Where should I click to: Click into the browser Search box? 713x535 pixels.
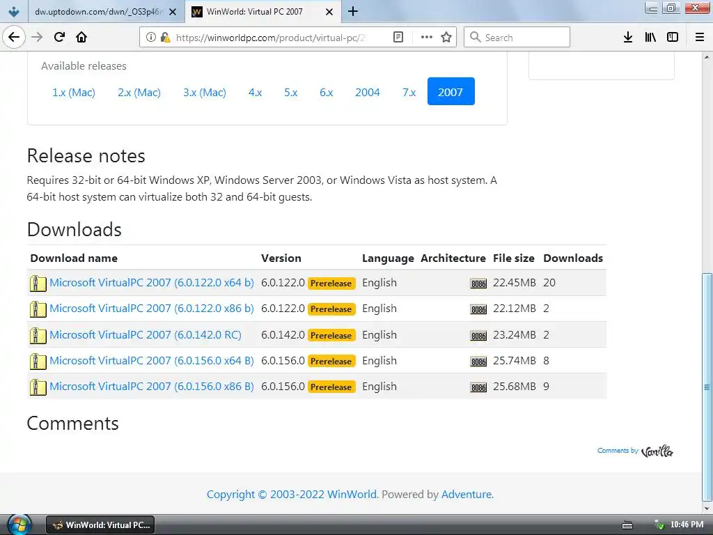tap(517, 38)
